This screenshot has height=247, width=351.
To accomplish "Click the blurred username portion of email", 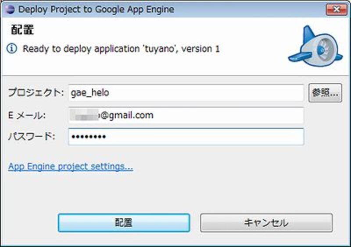I will (x=86, y=116).
